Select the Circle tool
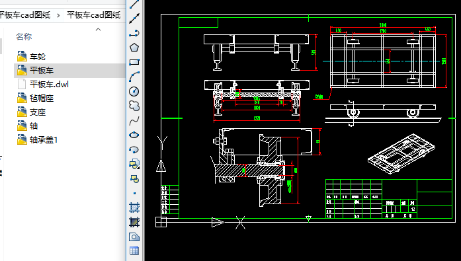The height and width of the screenshot is (261, 461). (x=134, y=91)
